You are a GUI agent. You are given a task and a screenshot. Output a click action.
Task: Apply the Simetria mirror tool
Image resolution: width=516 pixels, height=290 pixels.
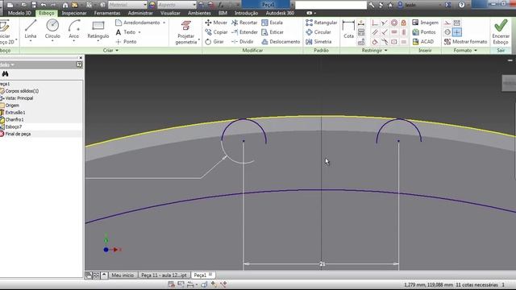coord(318,41)
